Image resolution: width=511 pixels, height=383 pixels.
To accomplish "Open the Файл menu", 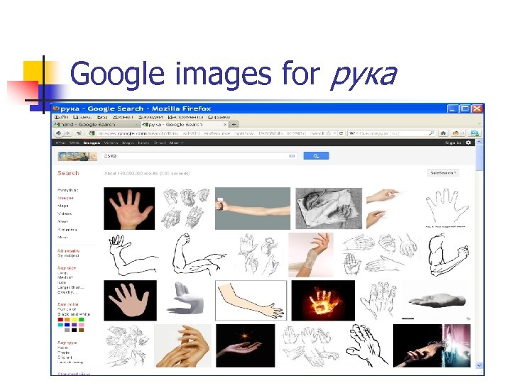I will (61, 117).
